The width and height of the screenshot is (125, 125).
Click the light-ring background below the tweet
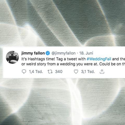(x=63, y=102)
